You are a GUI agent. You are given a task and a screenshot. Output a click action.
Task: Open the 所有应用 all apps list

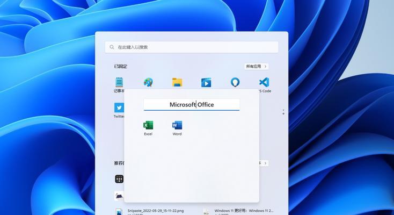(x=256, y=67)
